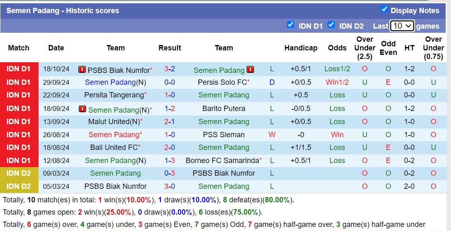Select the date 13/09/24
Viewport: 451px width, 231px height.
56,122
